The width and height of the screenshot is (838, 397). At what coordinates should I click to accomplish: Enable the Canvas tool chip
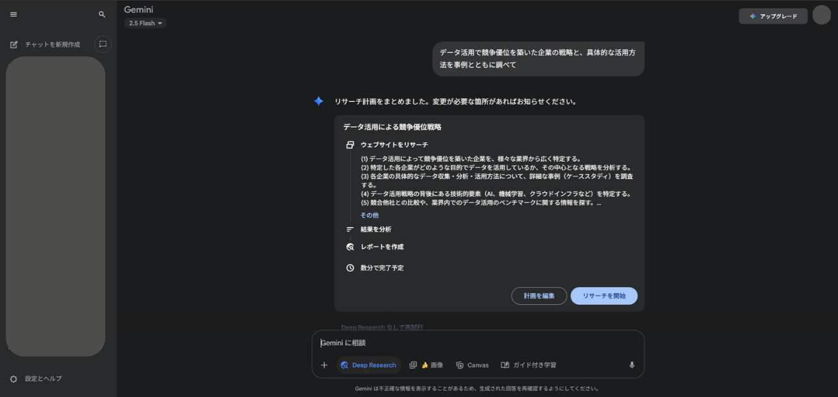(472, 365)
